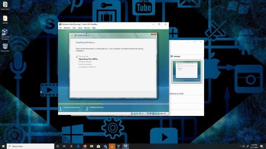
Task: Open File Explorer from the taskbar
Action: [91, 146]
